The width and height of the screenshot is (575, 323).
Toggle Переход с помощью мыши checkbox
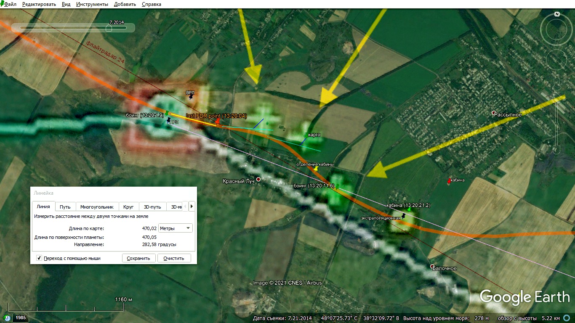point(39,258)
